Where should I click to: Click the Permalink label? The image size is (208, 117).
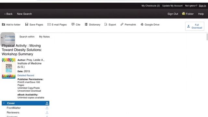pyautogui.click(x=130, y=25)
